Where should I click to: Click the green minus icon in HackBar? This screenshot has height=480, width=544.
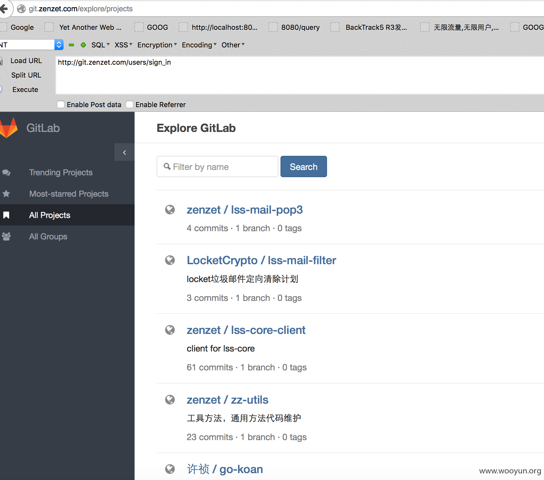(71, 45)
